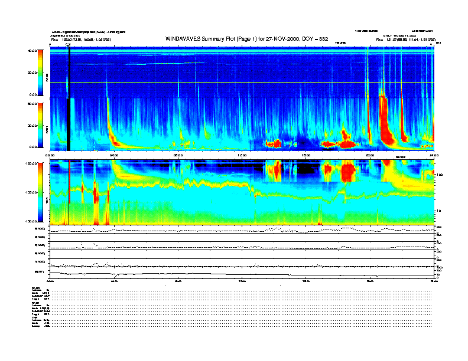Click the red vertical calibration stripe in TNR
The width and height of the screenshot is (468, 361).
pyautogui.click(x=70, y=182)
